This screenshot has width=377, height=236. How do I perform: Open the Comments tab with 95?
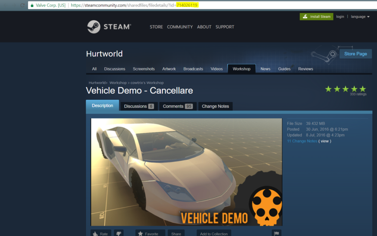tap(178, 106)
